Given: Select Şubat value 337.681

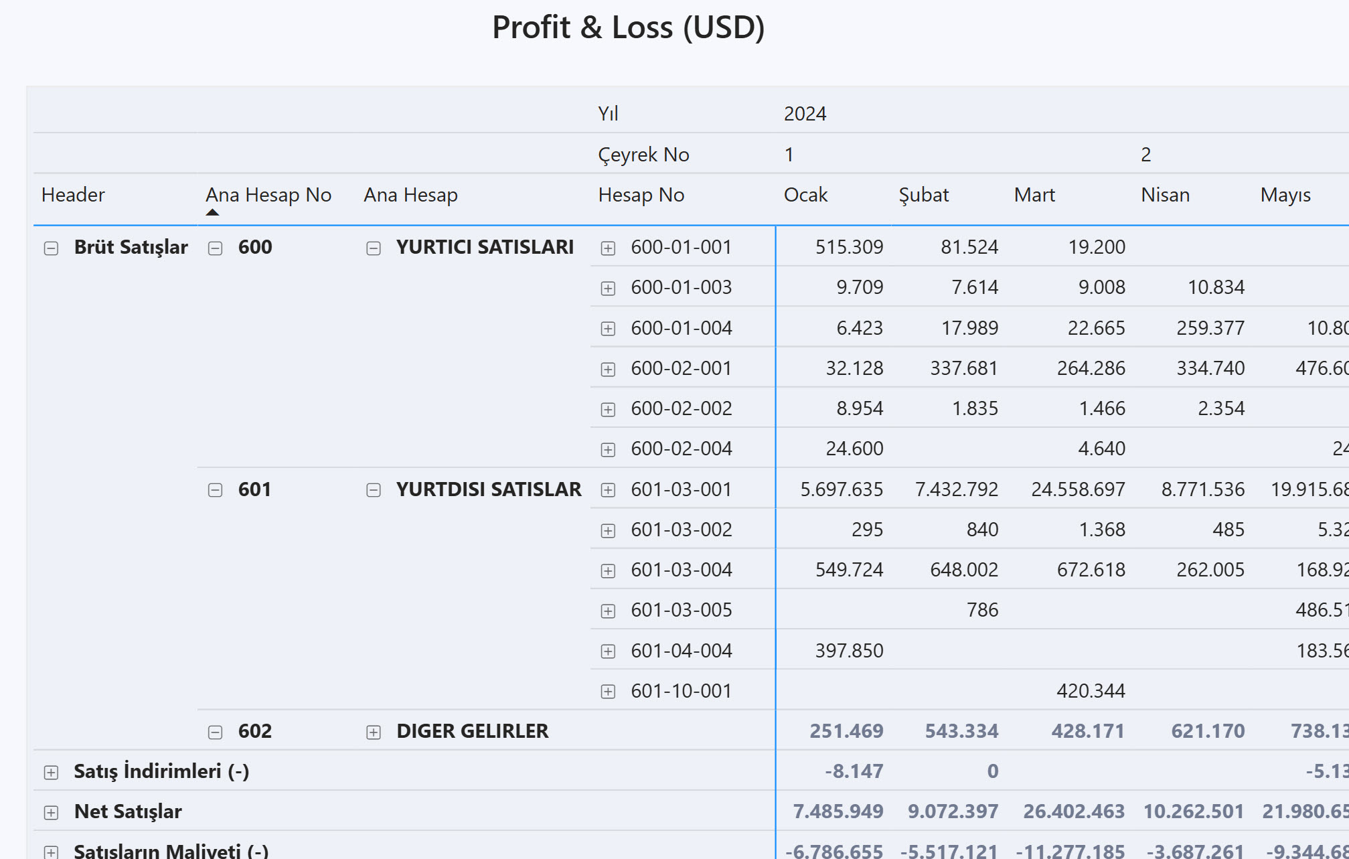Looking at the screenshot, I should [x=964, y=368].
